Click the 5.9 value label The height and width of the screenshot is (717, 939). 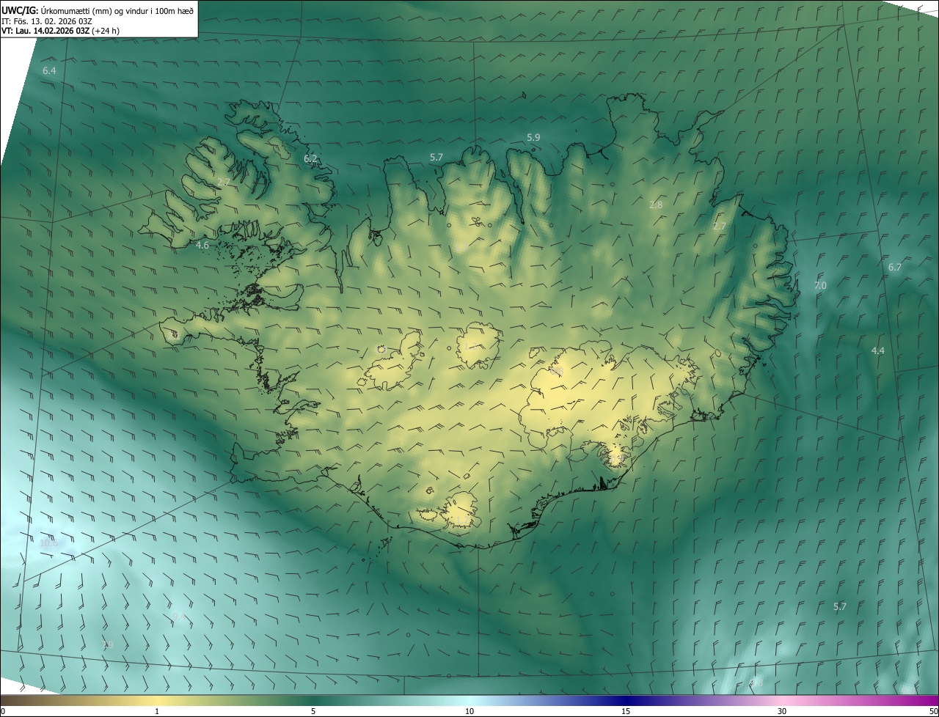tap(533, 137)
